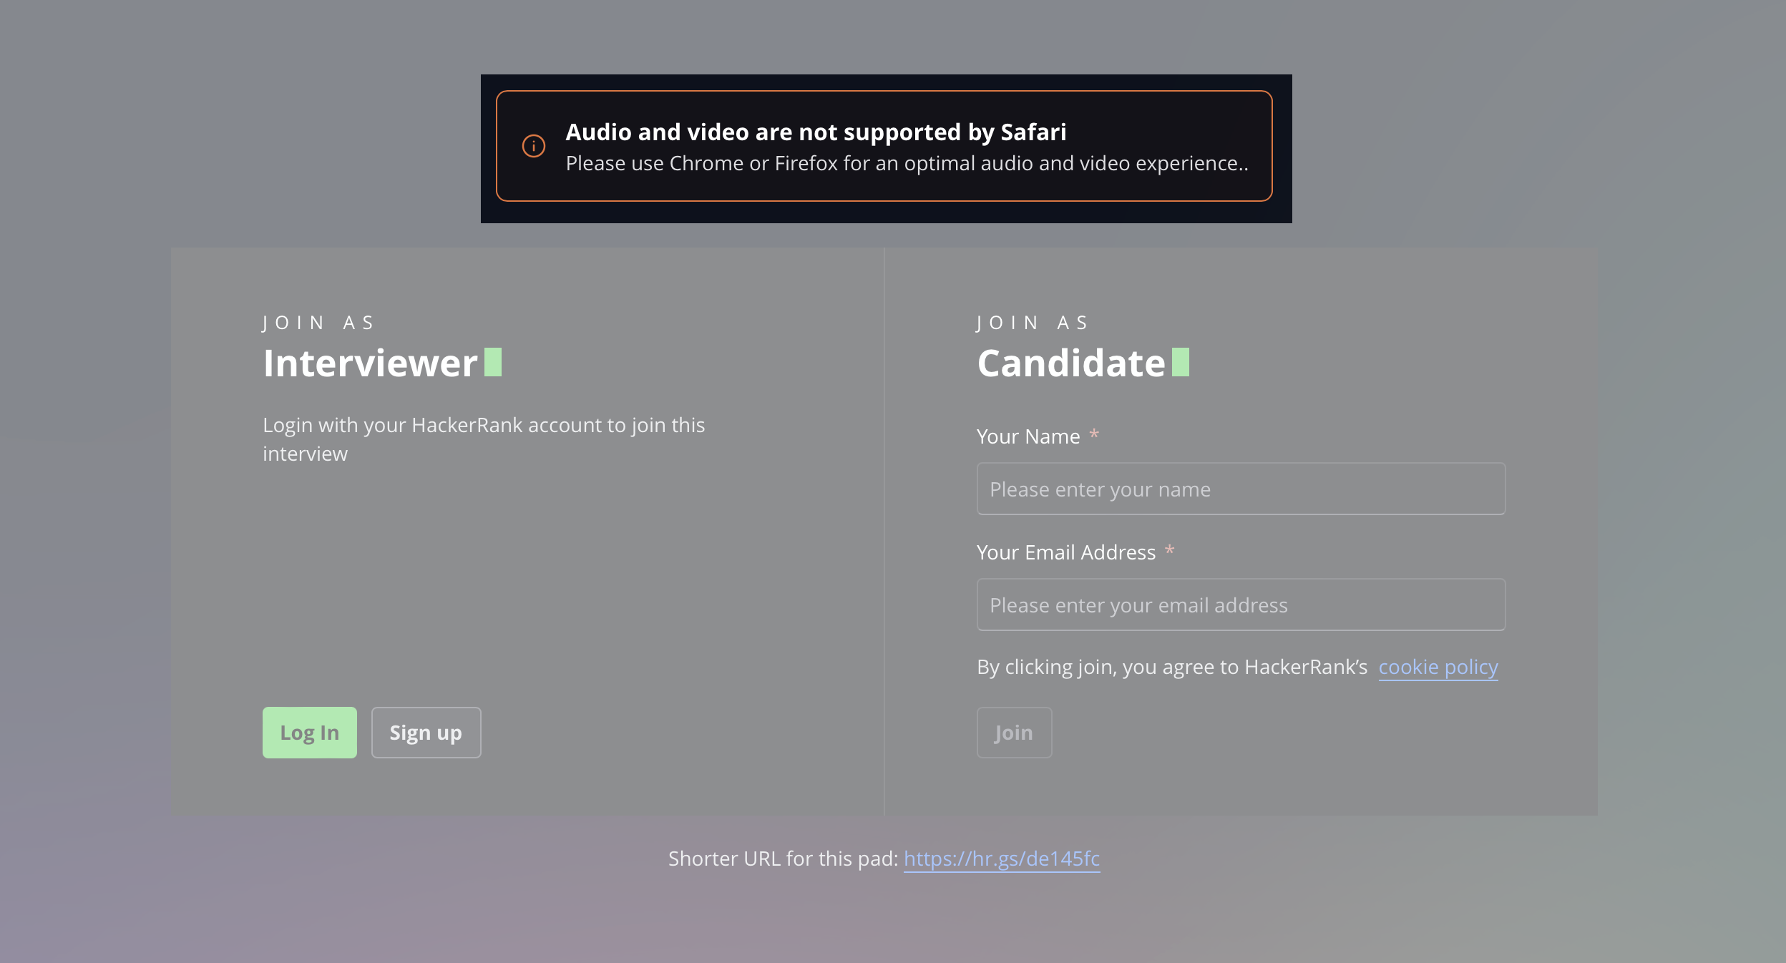The image size is (1786, 963).
Task: Click the "Audio and video are not supported" title
Action: [x=816, y=132]
